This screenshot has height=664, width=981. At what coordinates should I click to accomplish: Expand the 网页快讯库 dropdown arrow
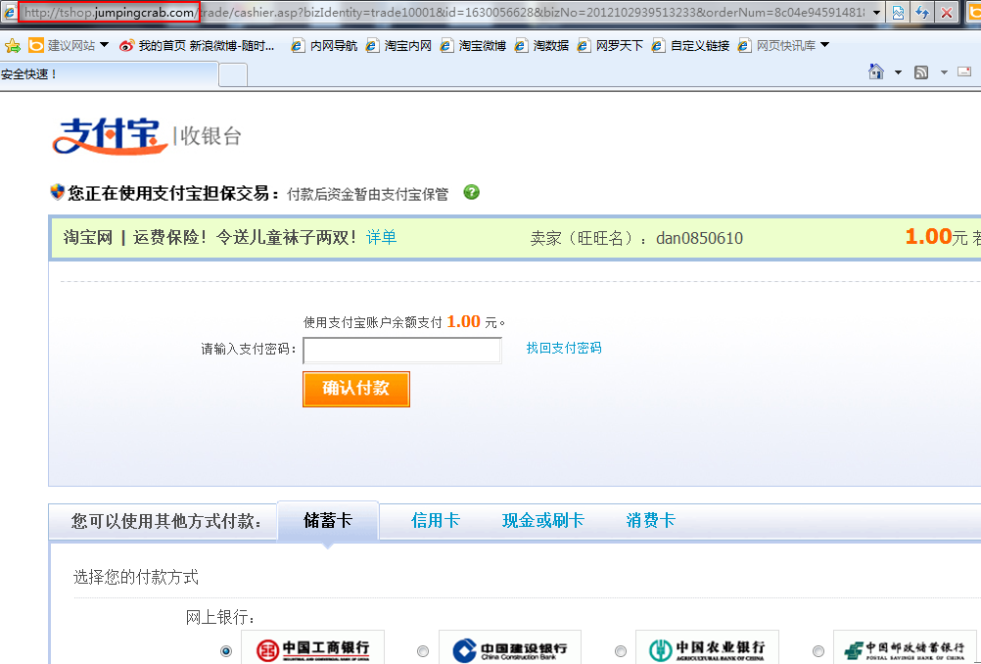pyautogui.click(x=824, y=45)
